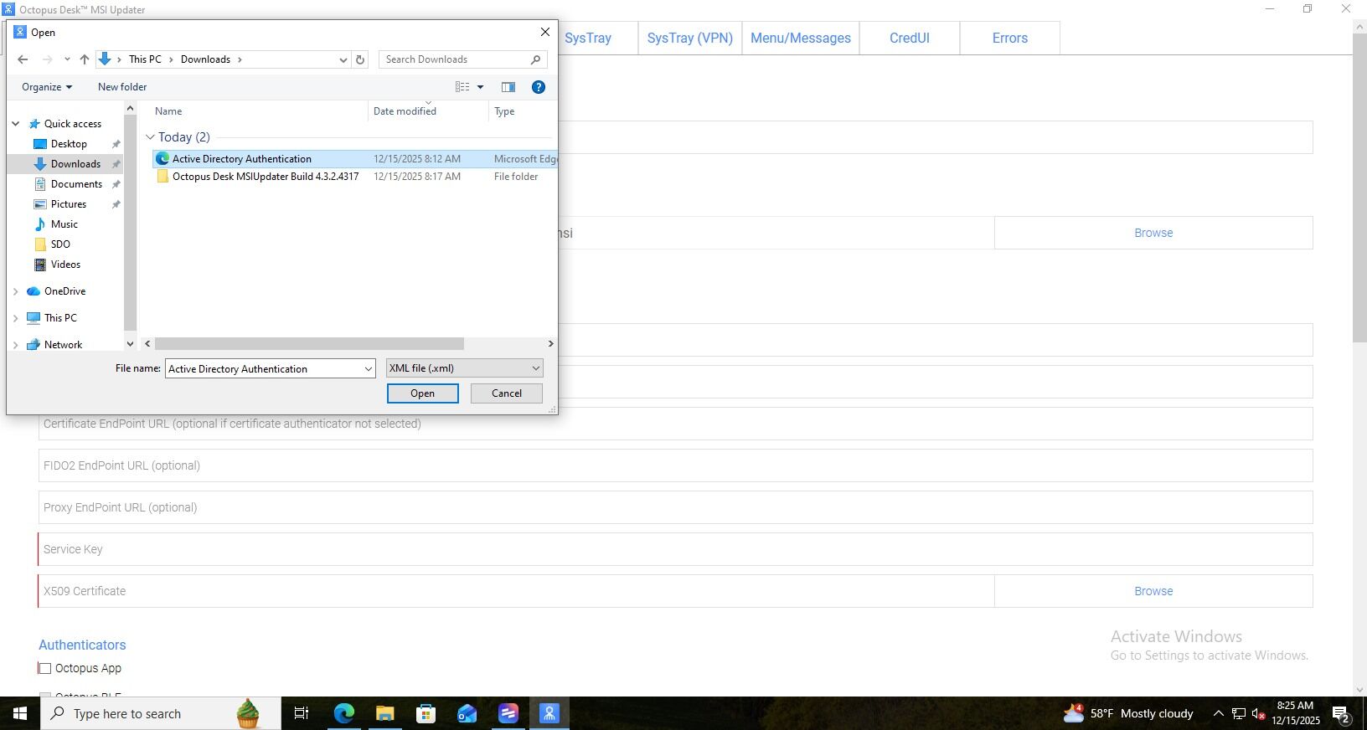Collapse the Quick access tree
The width and height of the screenshot is (1367, 730).
(x=15, y=124)
